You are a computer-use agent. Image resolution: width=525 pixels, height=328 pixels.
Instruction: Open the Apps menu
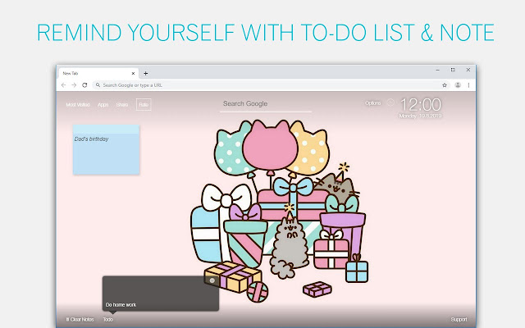point(103,105)
